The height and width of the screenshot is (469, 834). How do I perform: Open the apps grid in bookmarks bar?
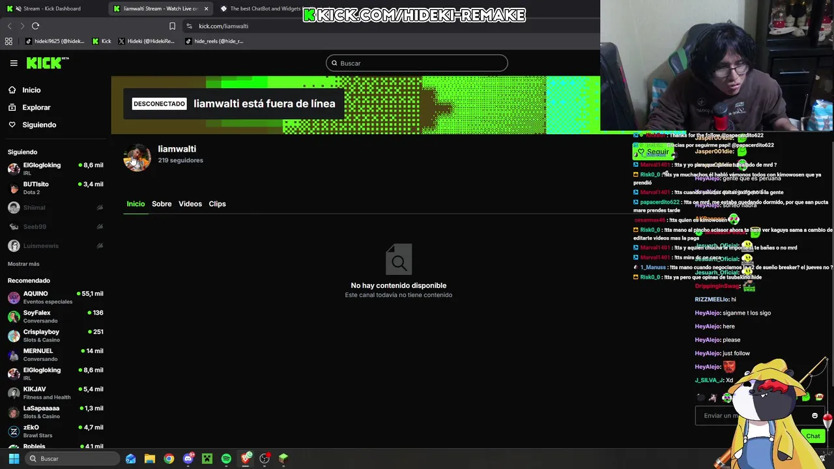8,41
